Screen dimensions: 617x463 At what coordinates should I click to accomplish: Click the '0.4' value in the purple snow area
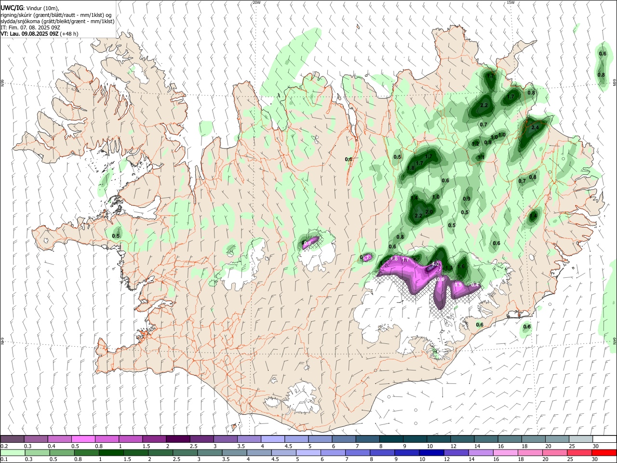[475, 285]
